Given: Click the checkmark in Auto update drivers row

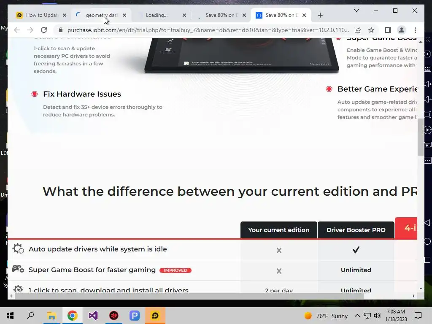Looking at the screenshot, I should 356,250.
